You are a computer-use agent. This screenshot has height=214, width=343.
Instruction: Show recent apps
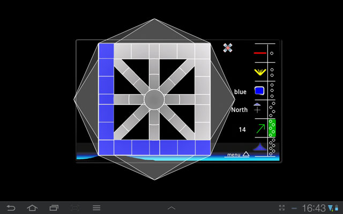[54, 208]
